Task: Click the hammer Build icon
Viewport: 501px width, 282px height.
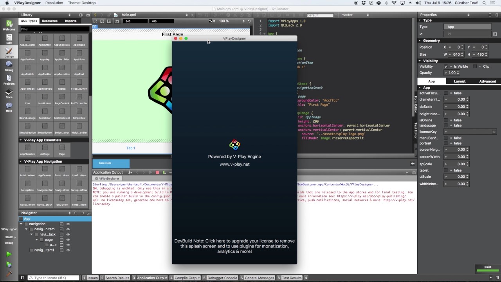Action: click(x=9, y=274)
